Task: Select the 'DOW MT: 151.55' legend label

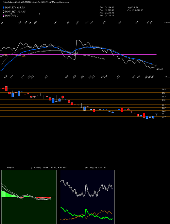Action: tap(15, 12)
